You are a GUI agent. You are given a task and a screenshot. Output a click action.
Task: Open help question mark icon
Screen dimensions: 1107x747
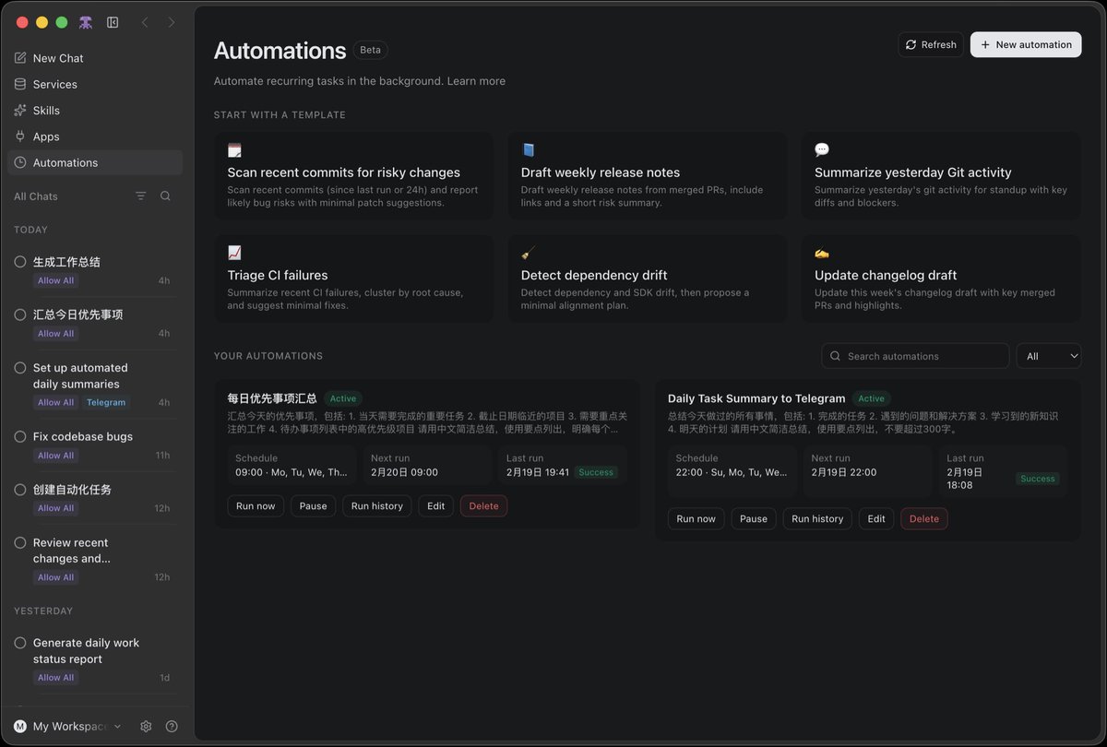pyautogui.click(x=172, y=727)
